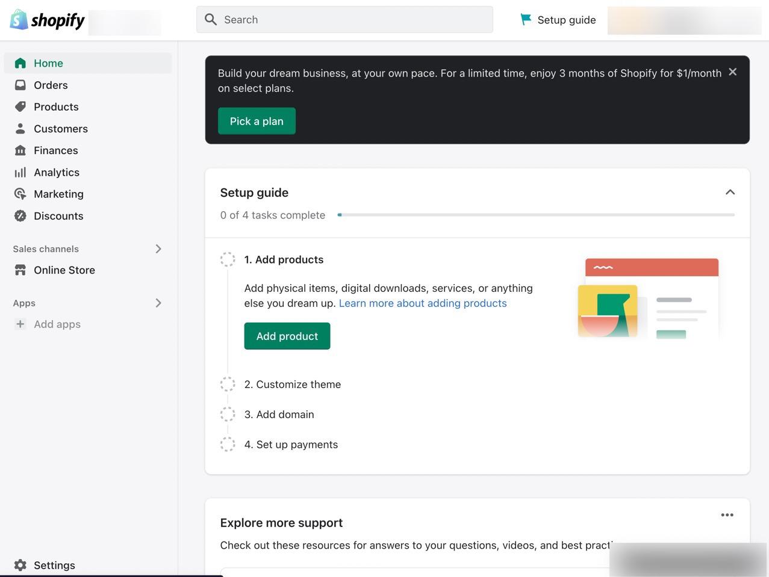Click the Products tag icon

pos(20,106)
